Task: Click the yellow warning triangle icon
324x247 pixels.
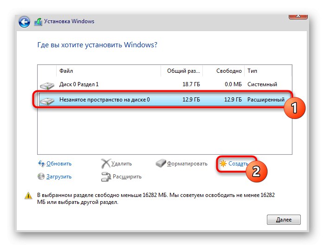Action: pos(28,196)
